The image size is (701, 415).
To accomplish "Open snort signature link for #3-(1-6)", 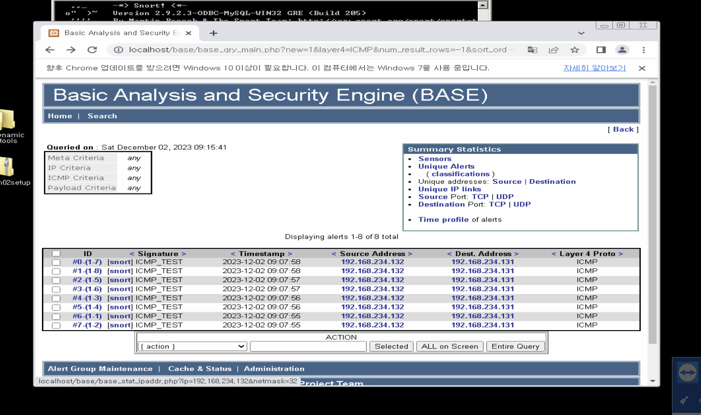I will 121,289.
